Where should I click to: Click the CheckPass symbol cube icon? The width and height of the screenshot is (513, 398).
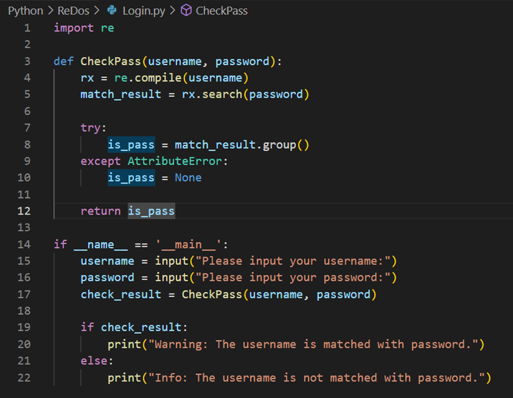tap(186, 11)
